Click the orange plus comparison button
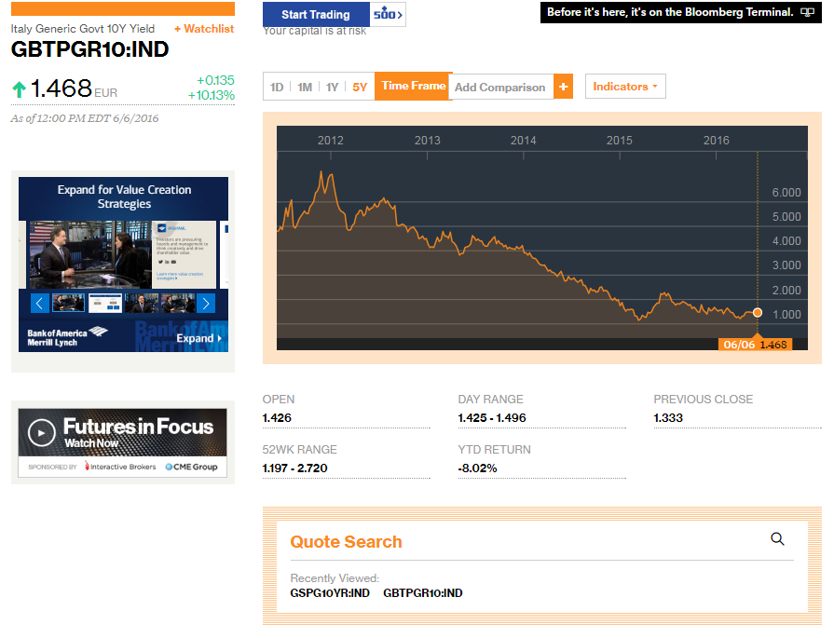834x638 pixels. pos(563,87)
